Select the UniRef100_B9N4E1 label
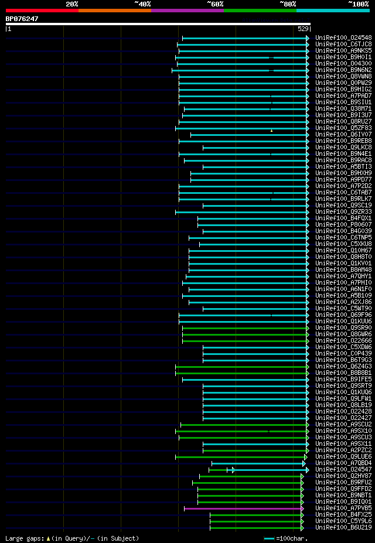 [343, 153]
